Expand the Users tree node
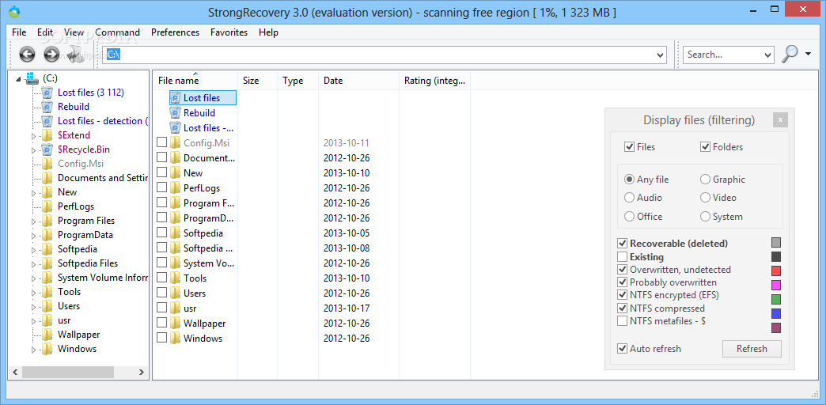The image size is (826, 405). (x=34, y=306)
